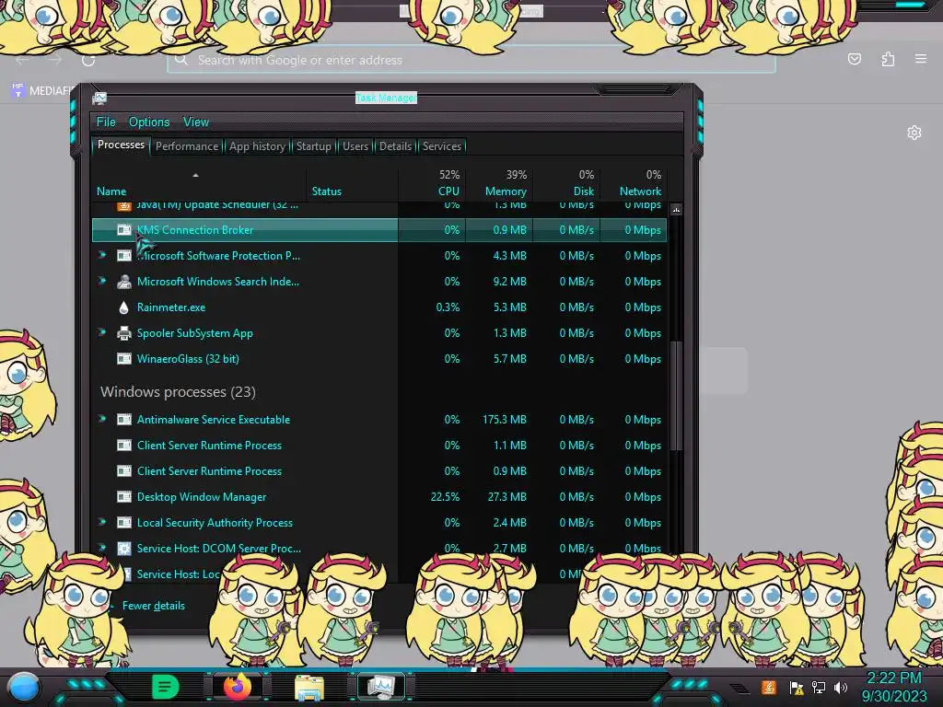Click Desktop Window Manager CPU value 22.5%
Screen dimensions: 943x707
pos(445,497)
